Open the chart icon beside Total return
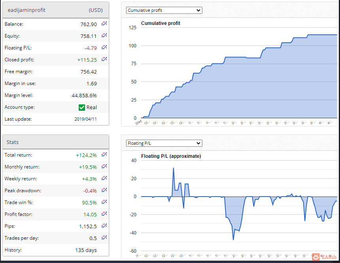The height and width of the screenshot is (263, 340). click(104, 154)
